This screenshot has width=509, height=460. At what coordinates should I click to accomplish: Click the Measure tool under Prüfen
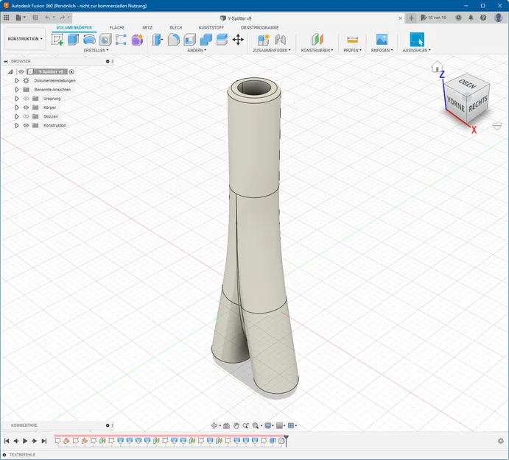tap(352, 40)
